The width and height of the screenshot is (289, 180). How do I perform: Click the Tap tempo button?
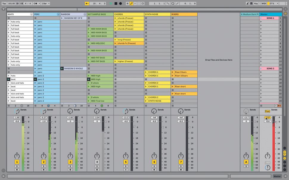4,3
